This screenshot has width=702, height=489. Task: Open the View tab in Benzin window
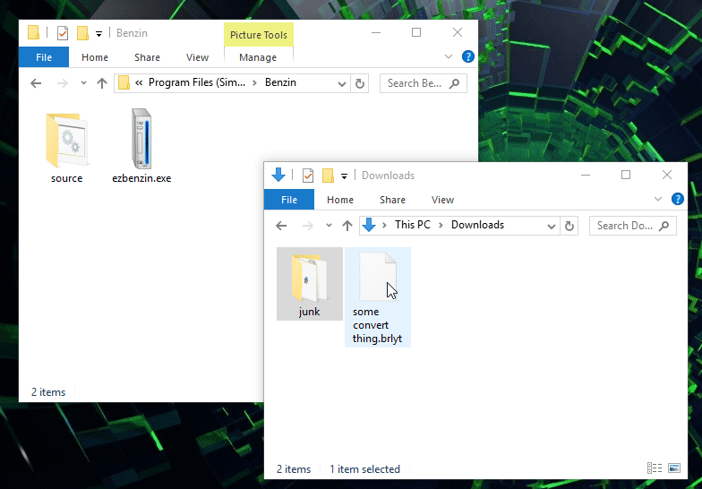[197, 57]
